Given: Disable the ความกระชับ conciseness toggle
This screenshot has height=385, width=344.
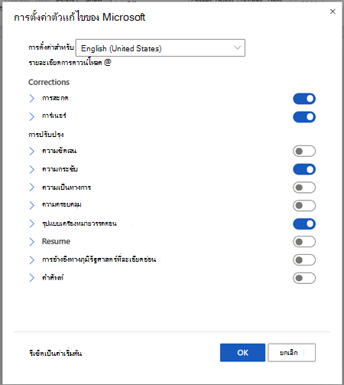Looking at the screenshot, I should point(304,169).
